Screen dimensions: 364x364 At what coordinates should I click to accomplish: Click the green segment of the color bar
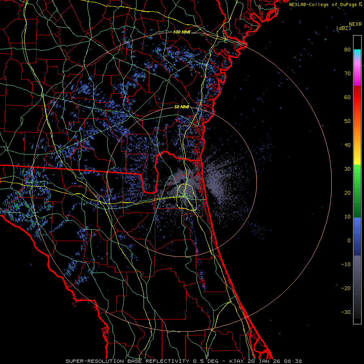(x=357, y=191)
